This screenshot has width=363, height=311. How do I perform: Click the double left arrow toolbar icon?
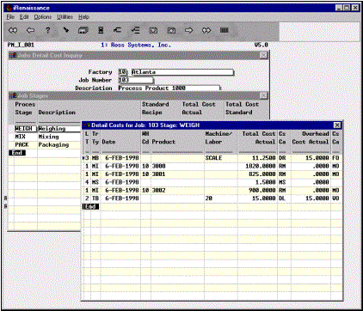click(13, 30)
